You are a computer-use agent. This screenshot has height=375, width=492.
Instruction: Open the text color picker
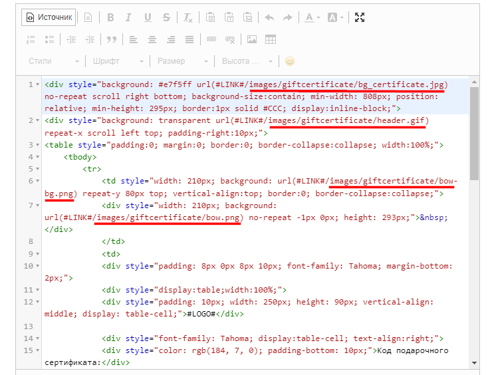point(312,17)
